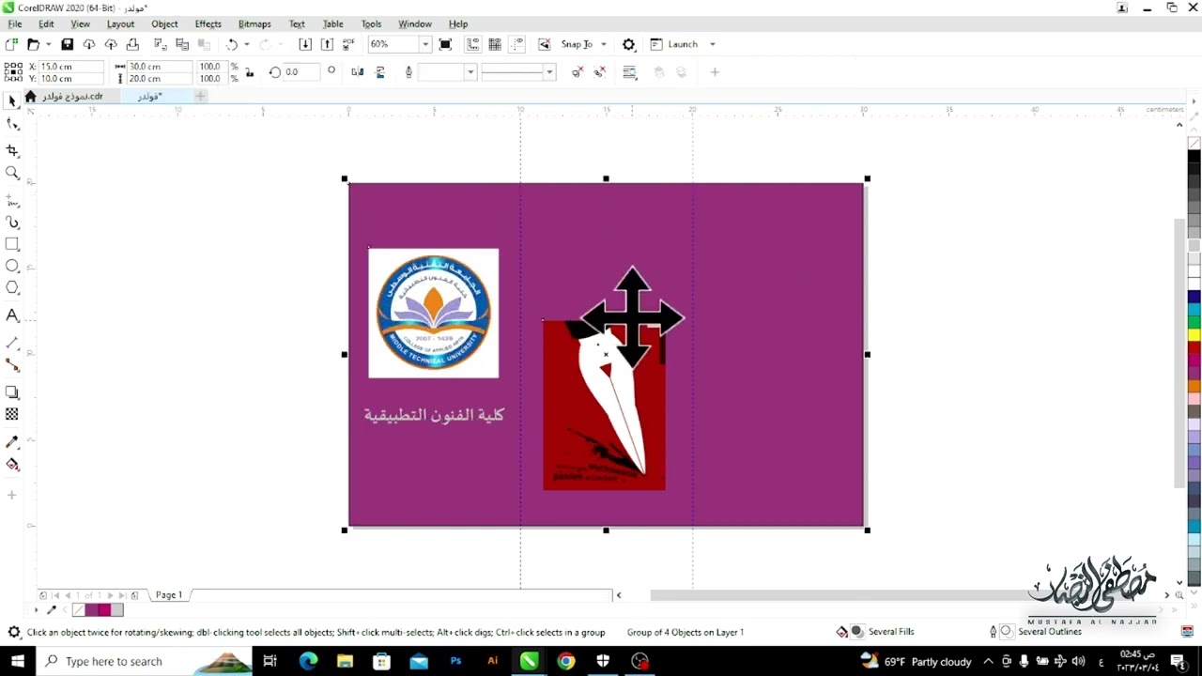
Task: Click the Publish to PDF icon
Action: pyautogui.click(x=348, y=44)
